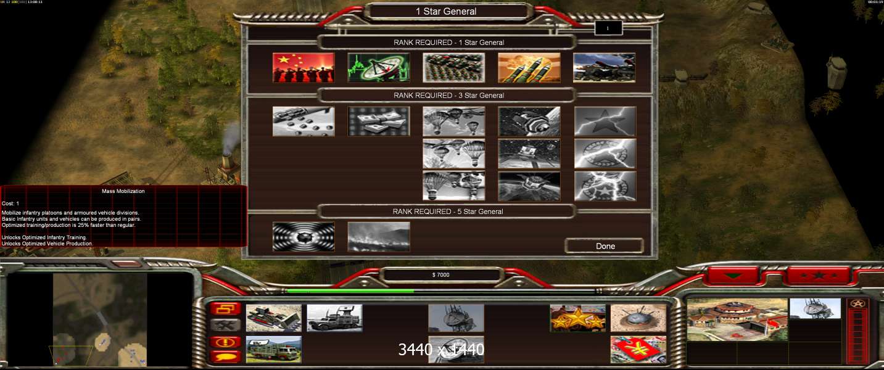Click the red star emblem above power bar
This screenshot has width=884, height=370.
pos(857,303)
